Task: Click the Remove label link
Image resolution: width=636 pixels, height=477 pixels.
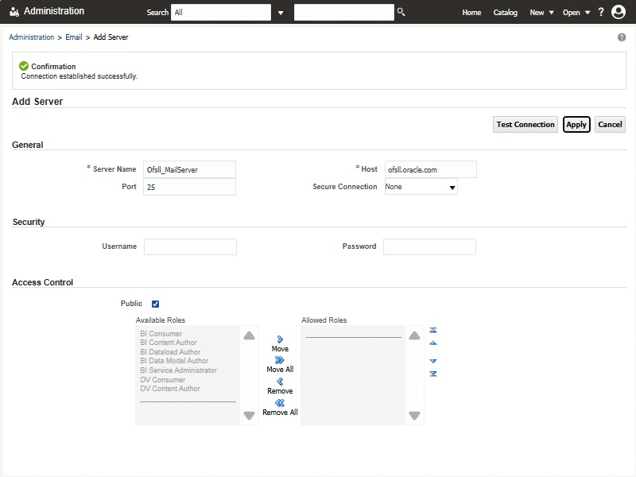Action: coord(280,391)
